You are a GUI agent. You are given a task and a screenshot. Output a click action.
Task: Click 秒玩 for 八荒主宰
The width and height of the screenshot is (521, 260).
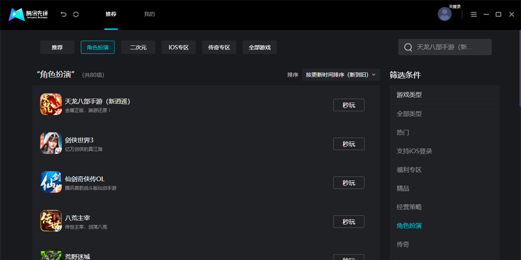[349, 222]
